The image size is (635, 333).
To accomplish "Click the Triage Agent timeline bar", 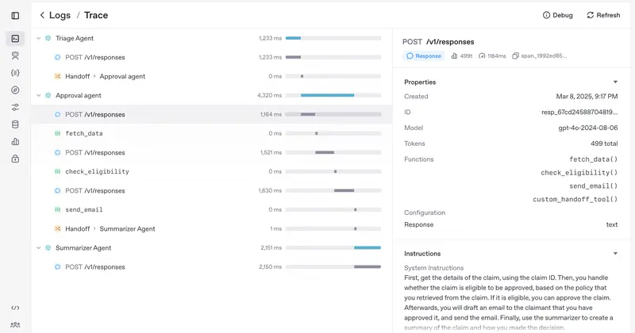I will (293, 38).
